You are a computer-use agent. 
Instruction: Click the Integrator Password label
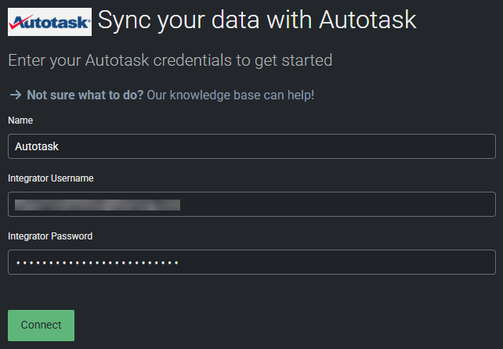[50, 236]
